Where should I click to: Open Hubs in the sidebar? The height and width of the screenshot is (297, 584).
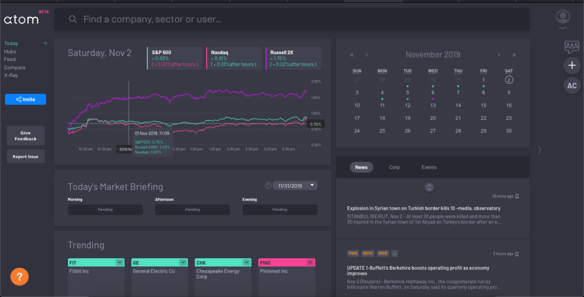[x=10, y=51]
